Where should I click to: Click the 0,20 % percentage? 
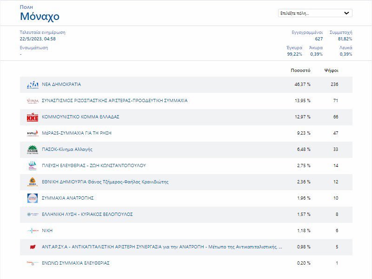(304, 263)
